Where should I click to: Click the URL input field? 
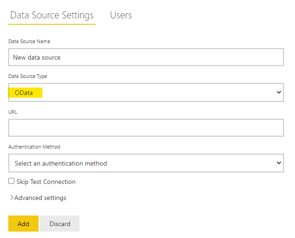point(146,127)
